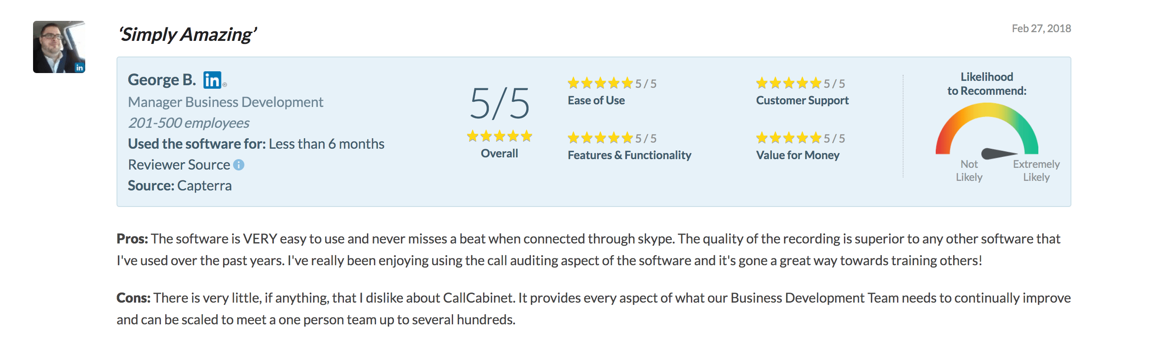Click the Reviewer Source label
This screenshot has width=1154, height=340.
pyautogui.click(x=179, y=165)
